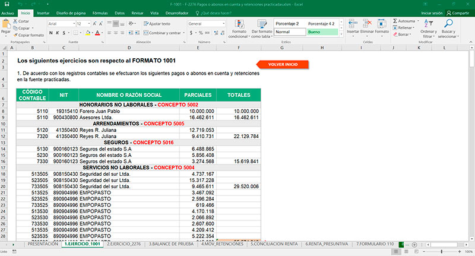Viewport: 475px width, 256px height.
Task: Align text to the bottom
Action: point(122,24)
